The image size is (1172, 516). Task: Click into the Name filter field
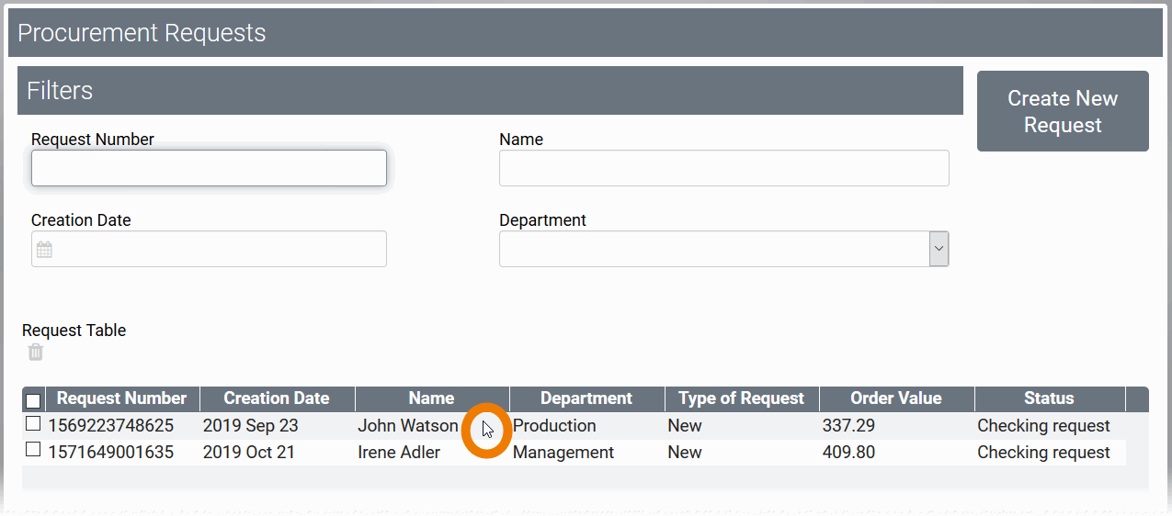click(x=723, y=168)
